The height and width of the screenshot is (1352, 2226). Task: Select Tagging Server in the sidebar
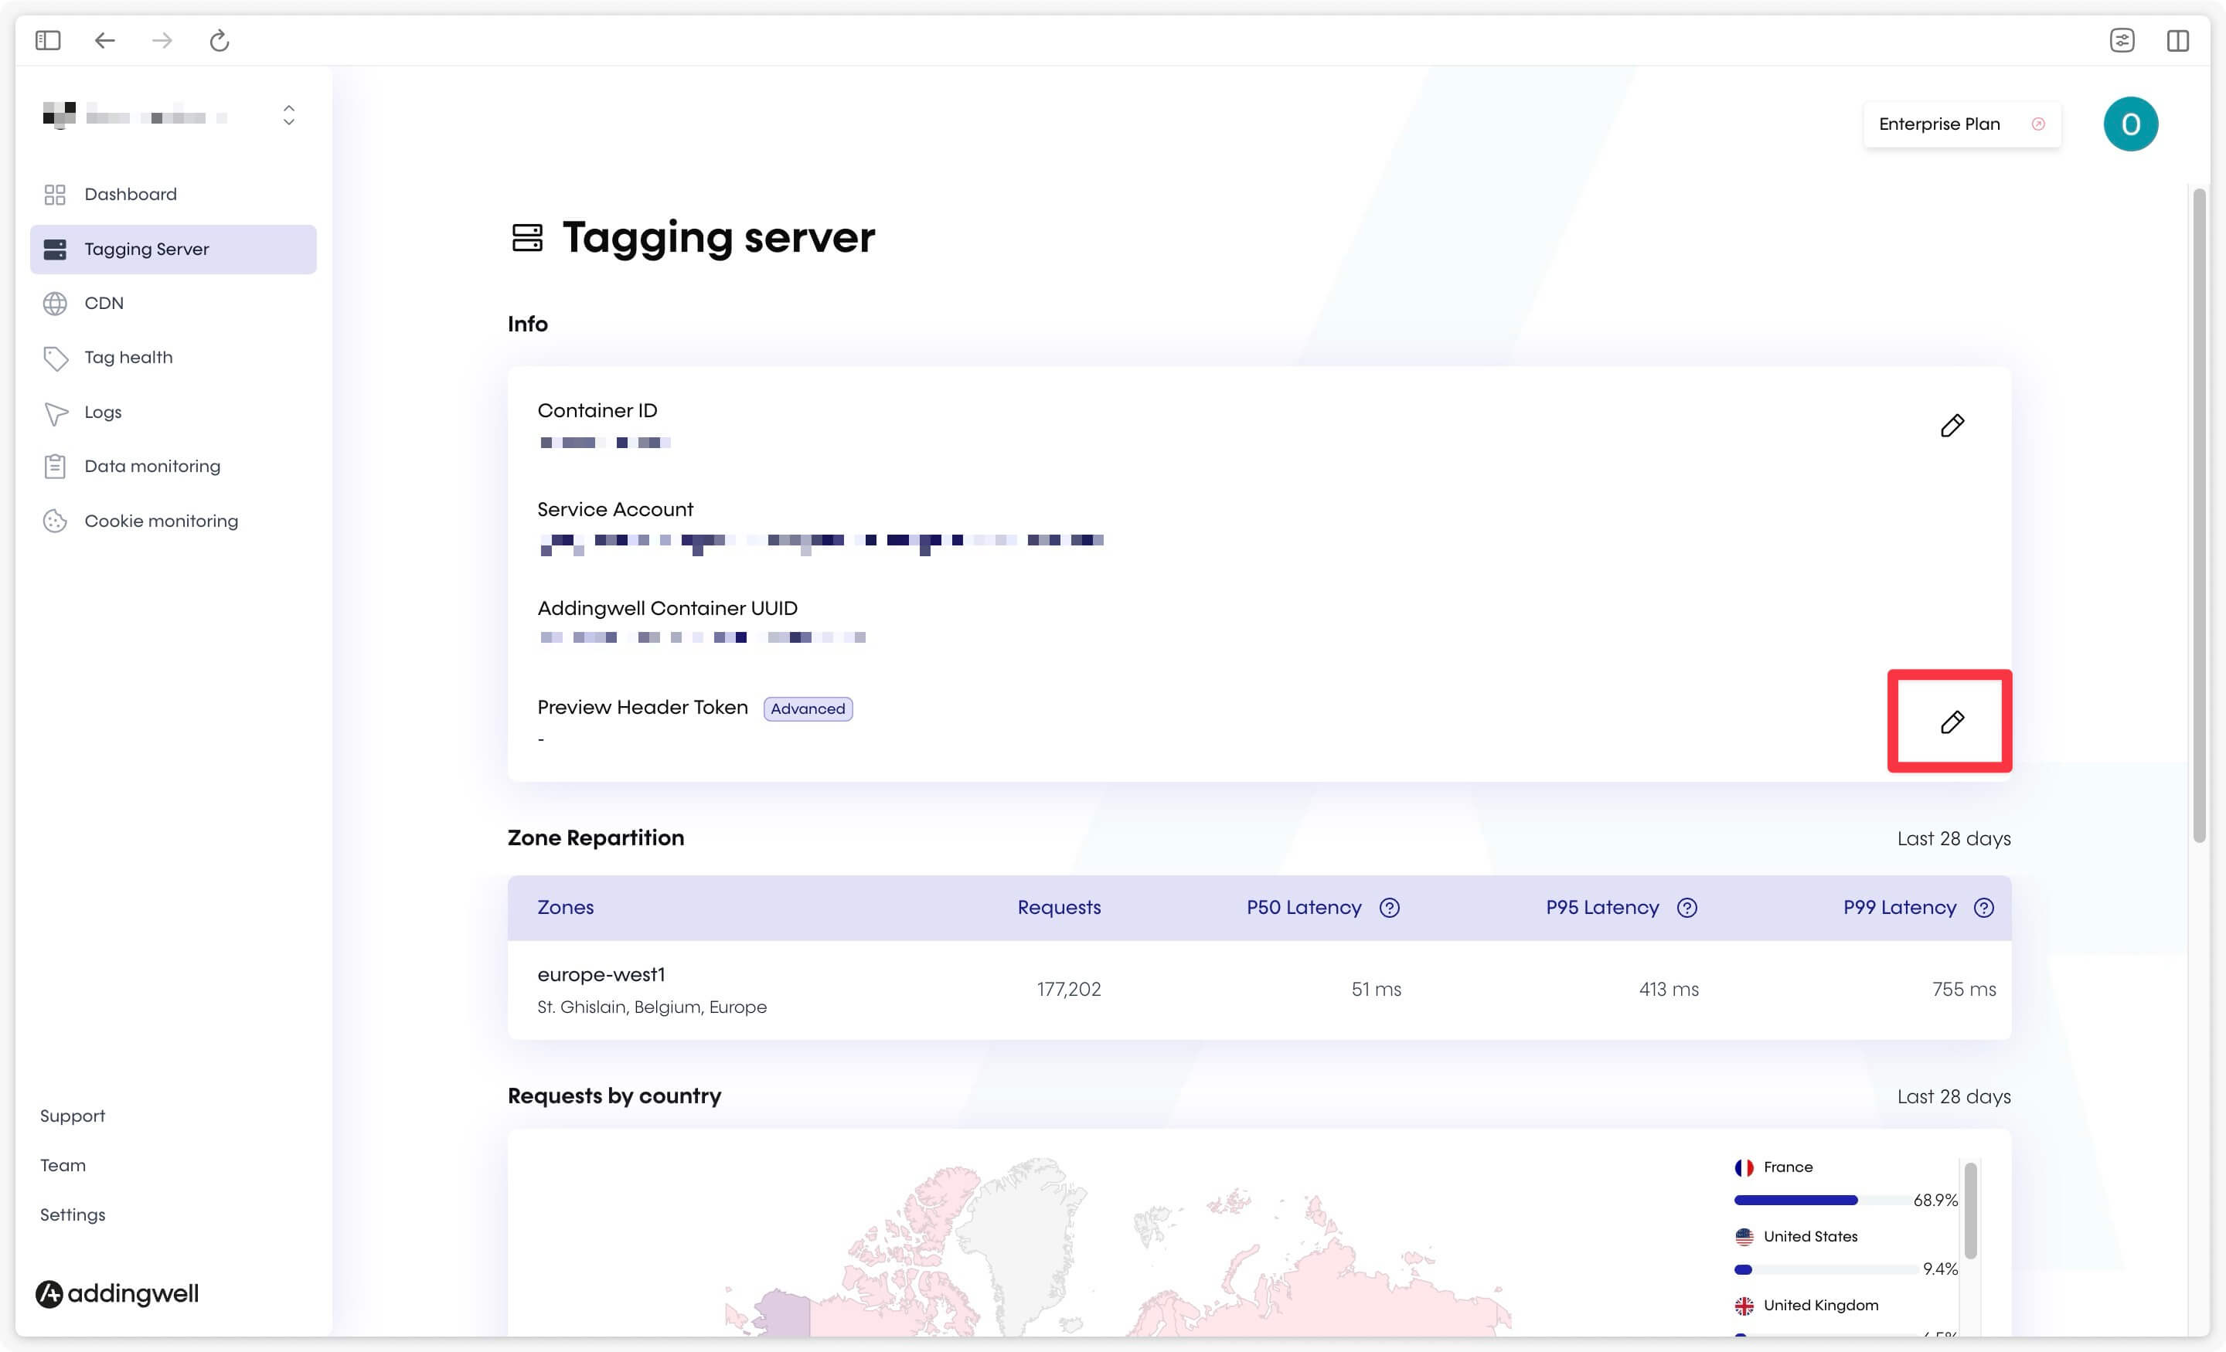pyautogui.click(x=173, y=250)
